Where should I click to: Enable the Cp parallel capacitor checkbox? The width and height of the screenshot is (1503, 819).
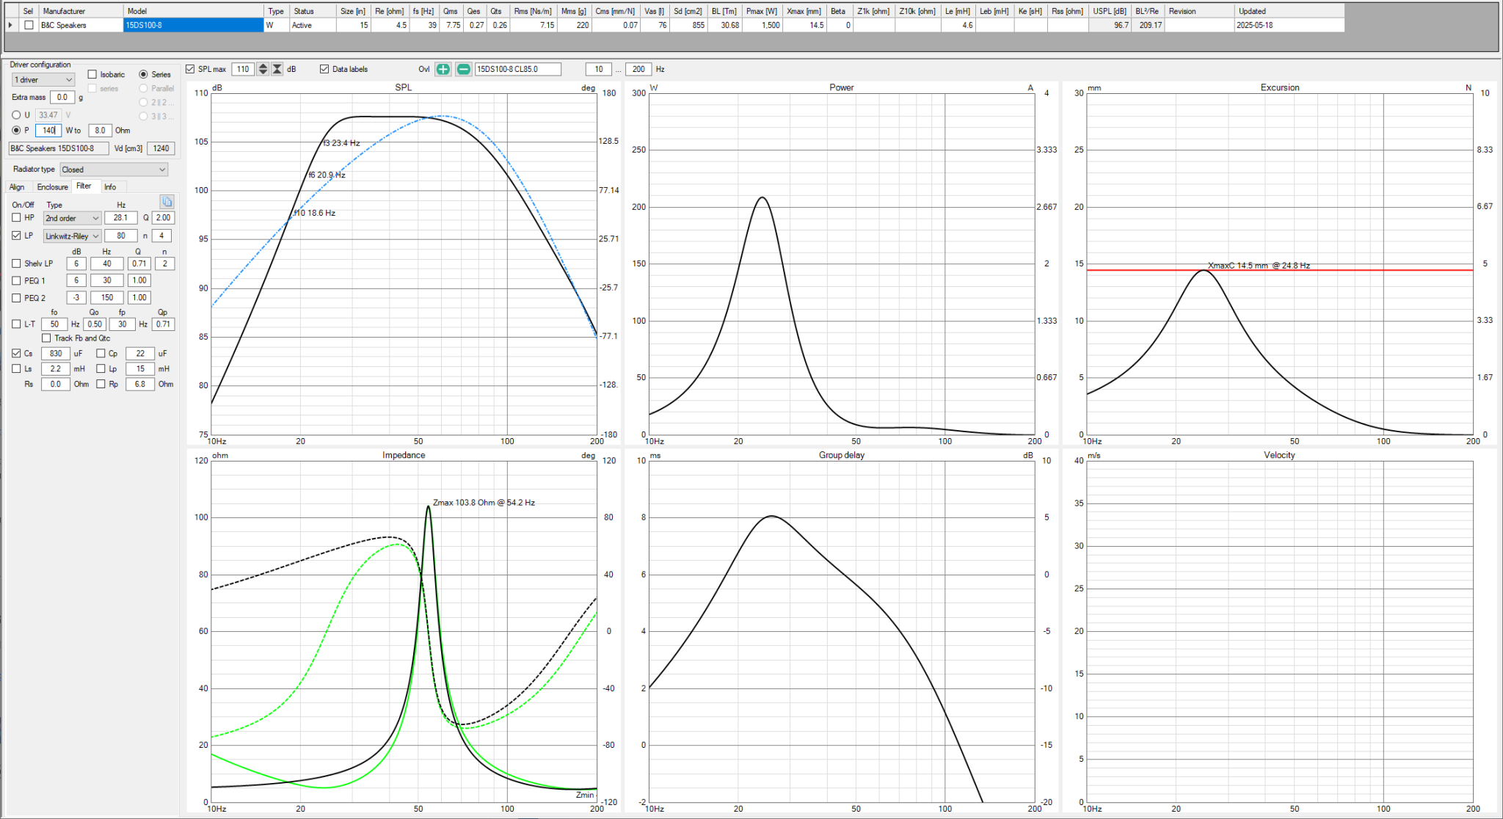[101, 353]
